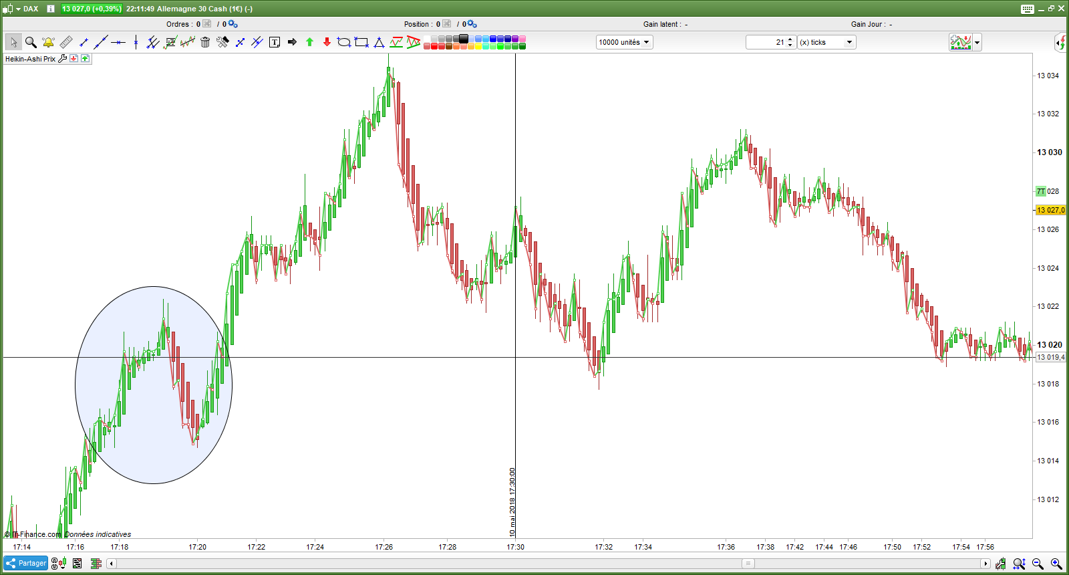The height and width of the screenshot is (575, 1069).
Task: Pick the black color swatch
Action: coord(464,39)
